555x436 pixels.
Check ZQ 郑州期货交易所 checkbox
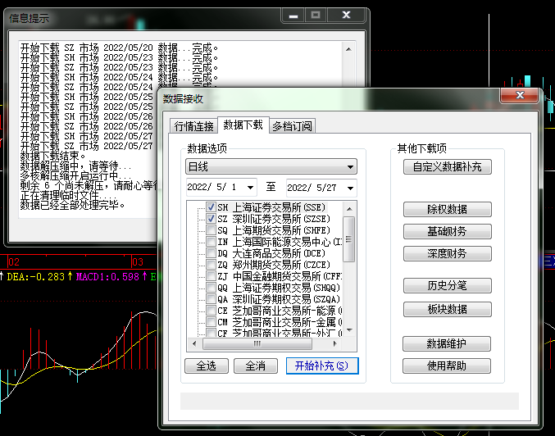click(212, 264)
